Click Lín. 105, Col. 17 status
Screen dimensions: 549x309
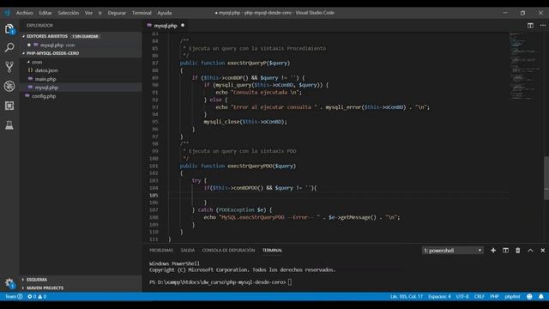(x=407, y=296)
